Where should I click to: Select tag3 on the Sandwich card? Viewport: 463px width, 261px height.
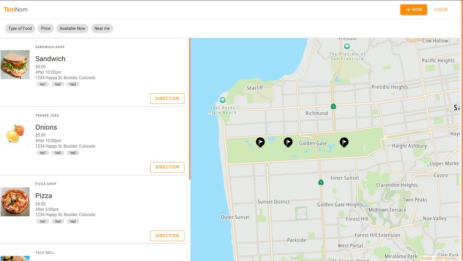[73, 84]
